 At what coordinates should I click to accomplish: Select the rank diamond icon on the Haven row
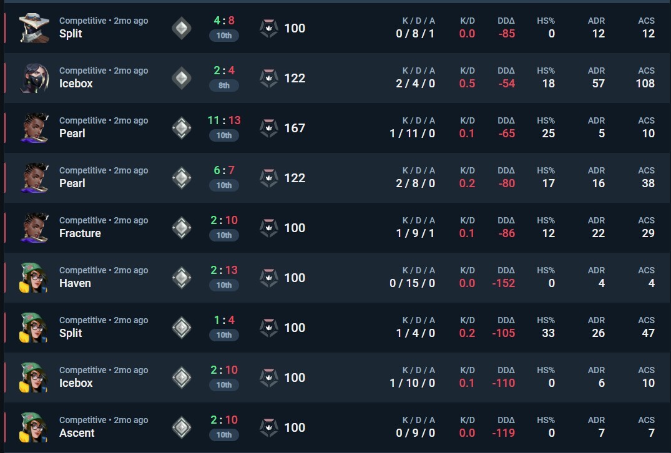(x=182, y=278)
